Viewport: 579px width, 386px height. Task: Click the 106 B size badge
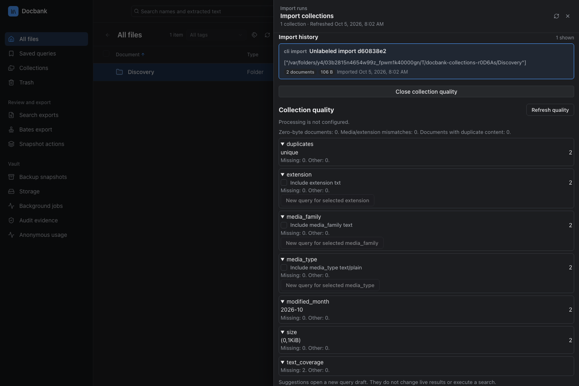tap(326, 72)
